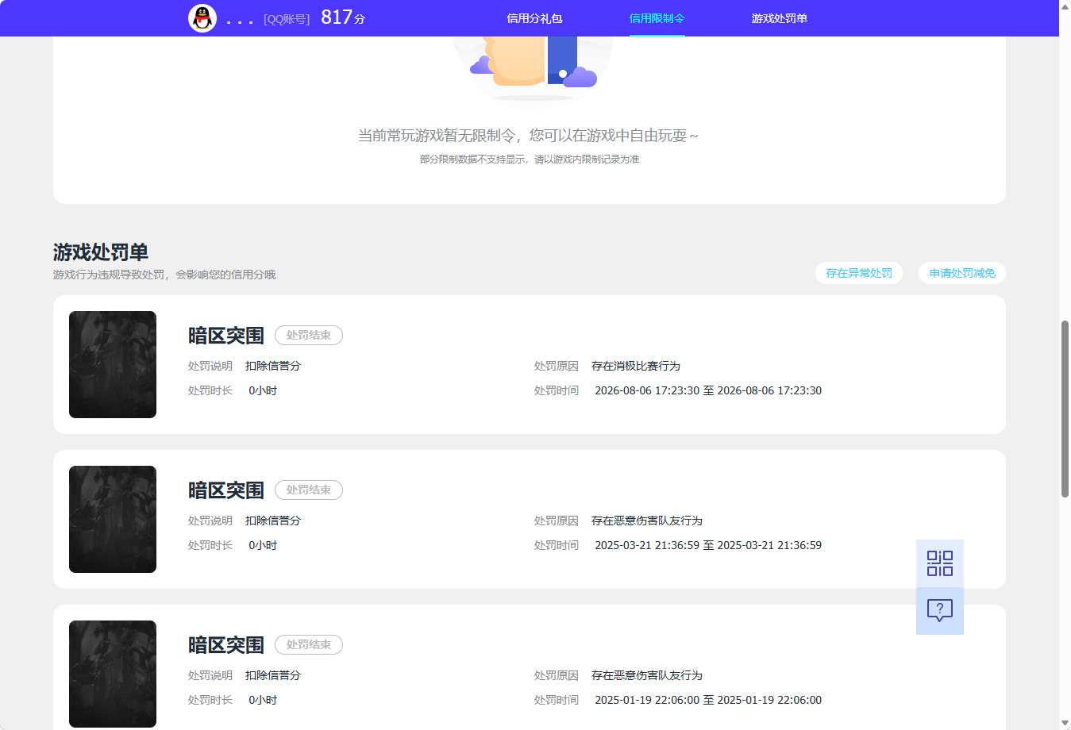Click the 存在异常处罚 button
1071x730 pixels.
pos(859,273)
